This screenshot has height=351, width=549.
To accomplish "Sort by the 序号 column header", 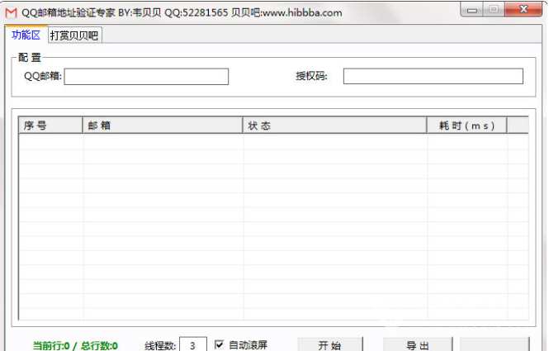I will pos(50,126).
